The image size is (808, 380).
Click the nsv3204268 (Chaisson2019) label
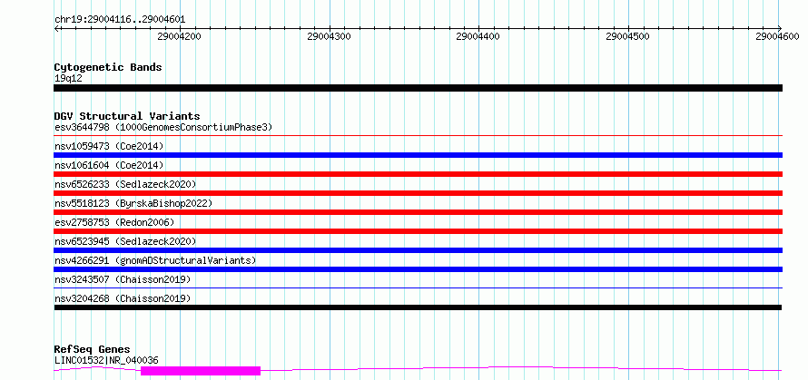[123, 298]
